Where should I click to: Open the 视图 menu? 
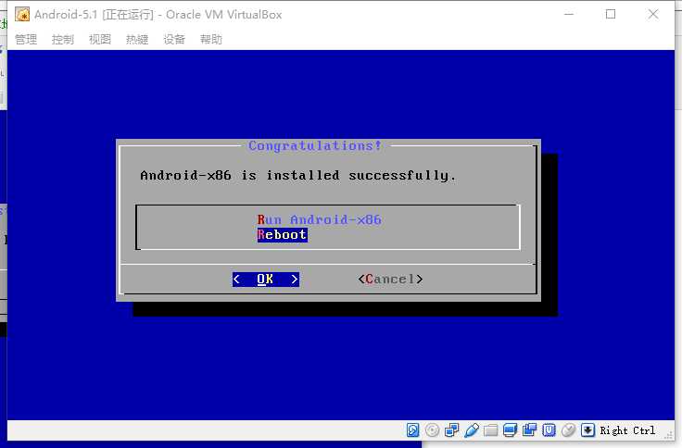click(x=100, y=40)
